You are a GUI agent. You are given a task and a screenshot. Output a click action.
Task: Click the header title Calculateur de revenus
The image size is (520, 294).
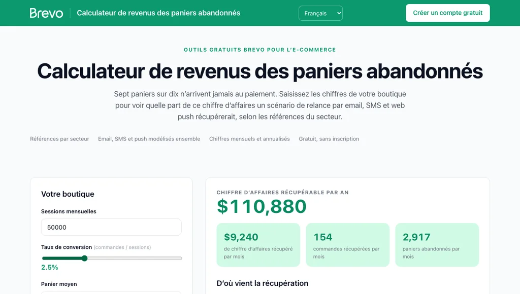158,13
